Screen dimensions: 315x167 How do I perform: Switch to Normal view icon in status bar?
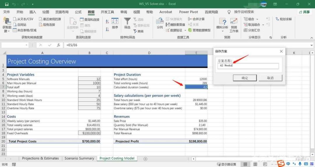pos(245,164)
